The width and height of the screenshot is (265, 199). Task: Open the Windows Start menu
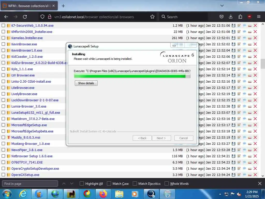coord(6,194)
